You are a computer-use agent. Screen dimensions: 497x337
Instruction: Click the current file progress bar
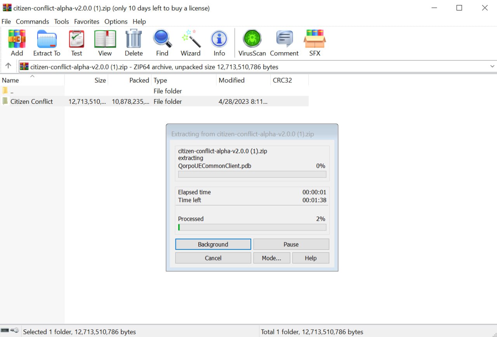252,174
